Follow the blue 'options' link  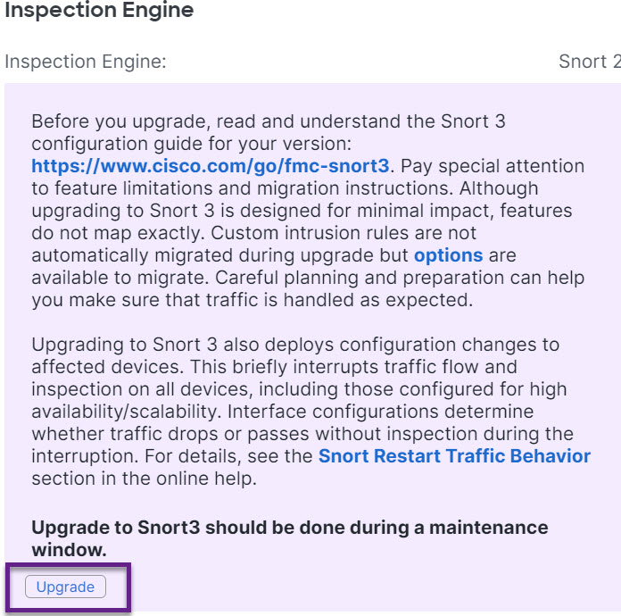click(448, 255)
